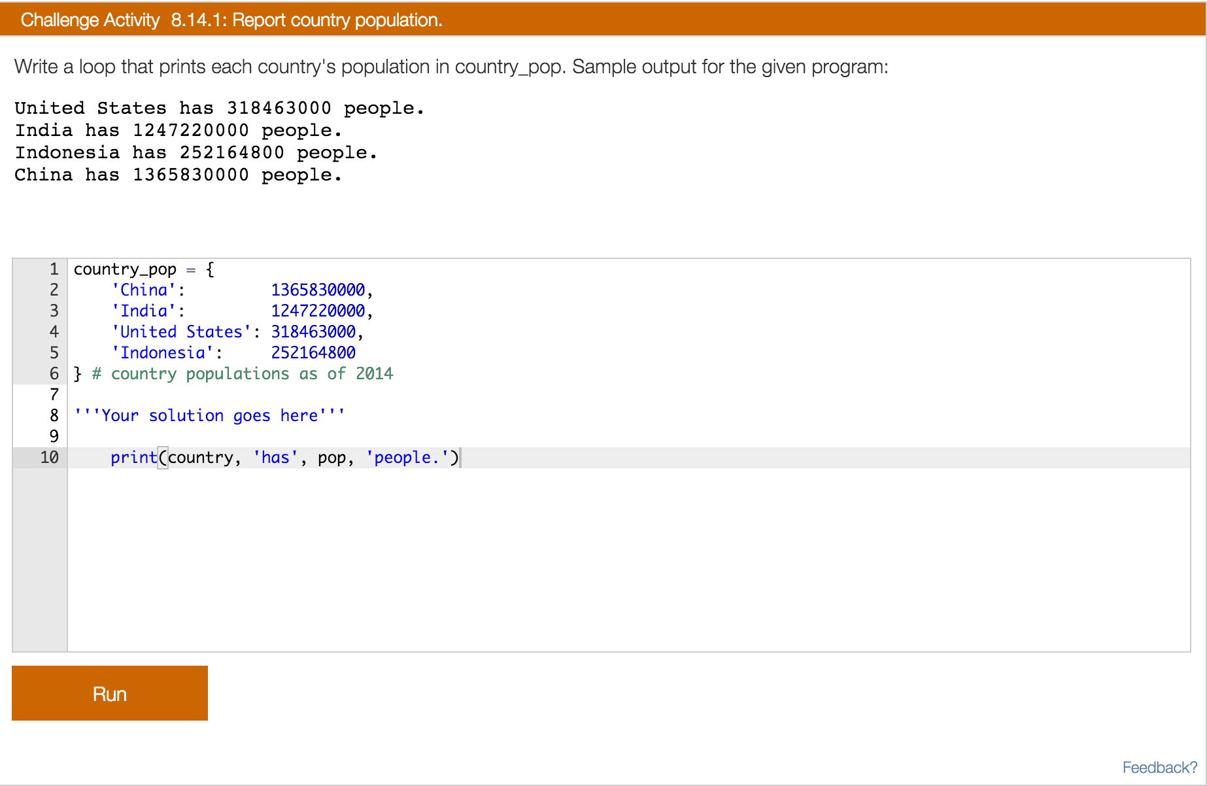
Task: Click sample output 'United States has 318463000 people.'
Action: tap(220, 109)
